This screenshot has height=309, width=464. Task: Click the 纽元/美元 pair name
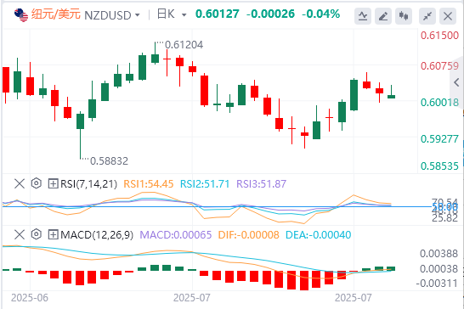pos(56,14)
